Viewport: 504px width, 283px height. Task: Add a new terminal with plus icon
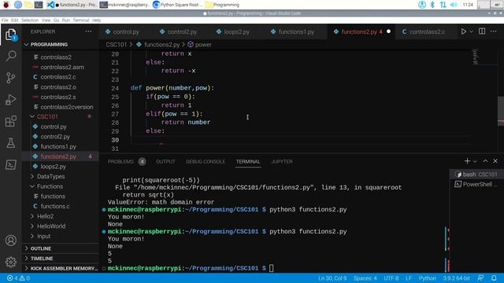[467, 161]
